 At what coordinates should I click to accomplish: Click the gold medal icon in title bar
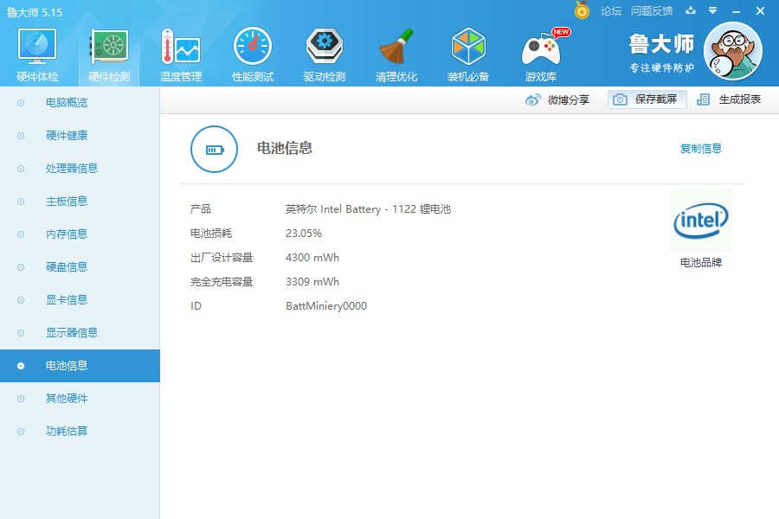coord(582,10)
